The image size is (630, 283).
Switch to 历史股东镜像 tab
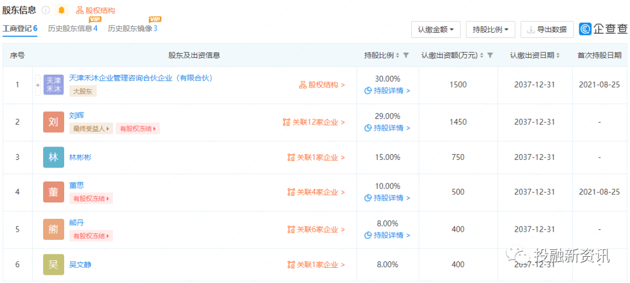pos(132,29)
